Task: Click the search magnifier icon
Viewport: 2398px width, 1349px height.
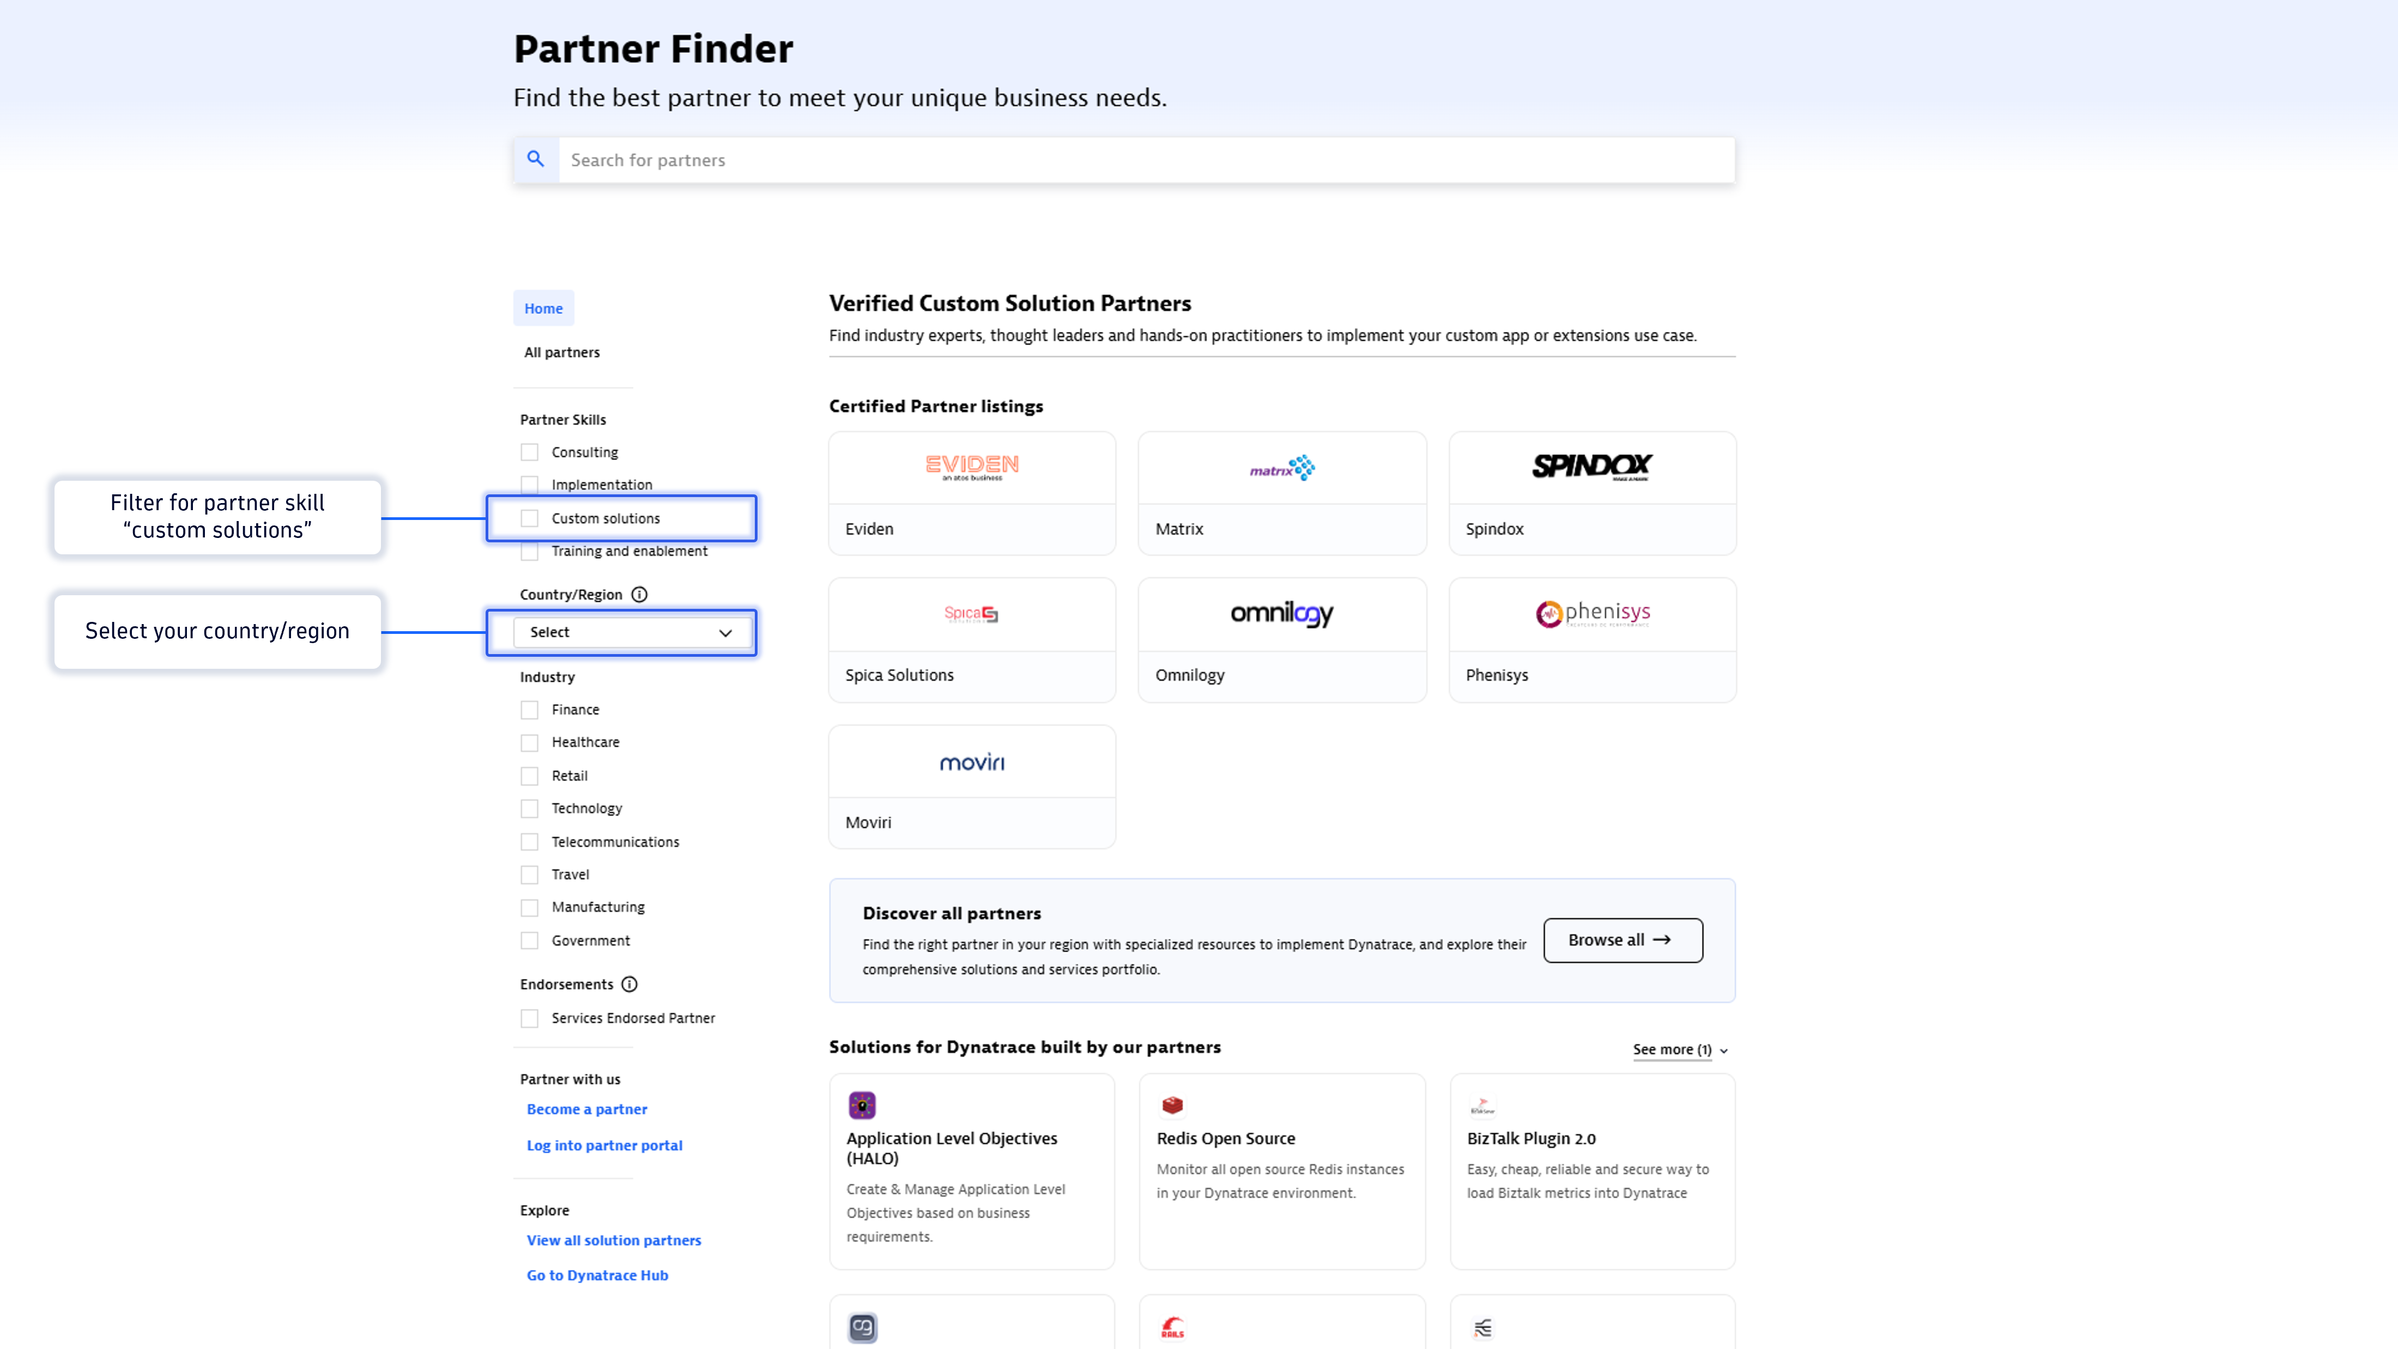Action: point(536,159)
